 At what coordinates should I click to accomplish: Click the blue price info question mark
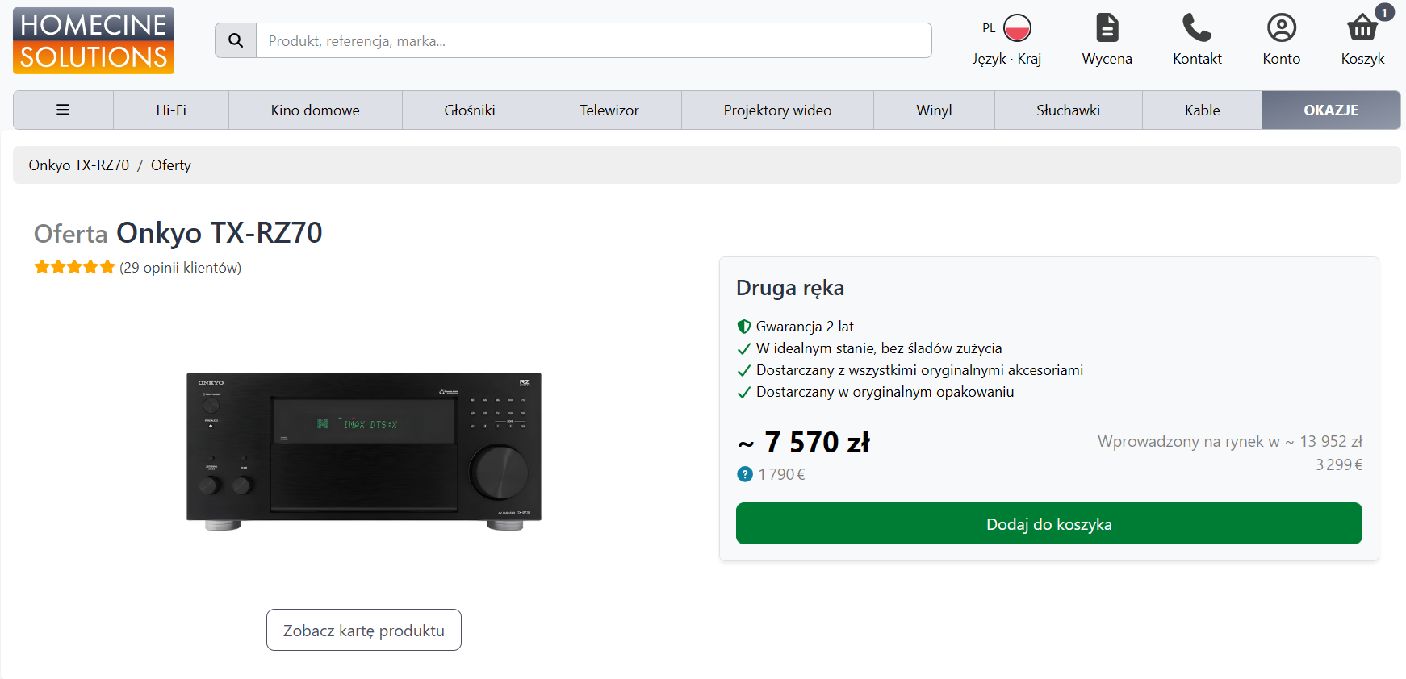(744, 474)
